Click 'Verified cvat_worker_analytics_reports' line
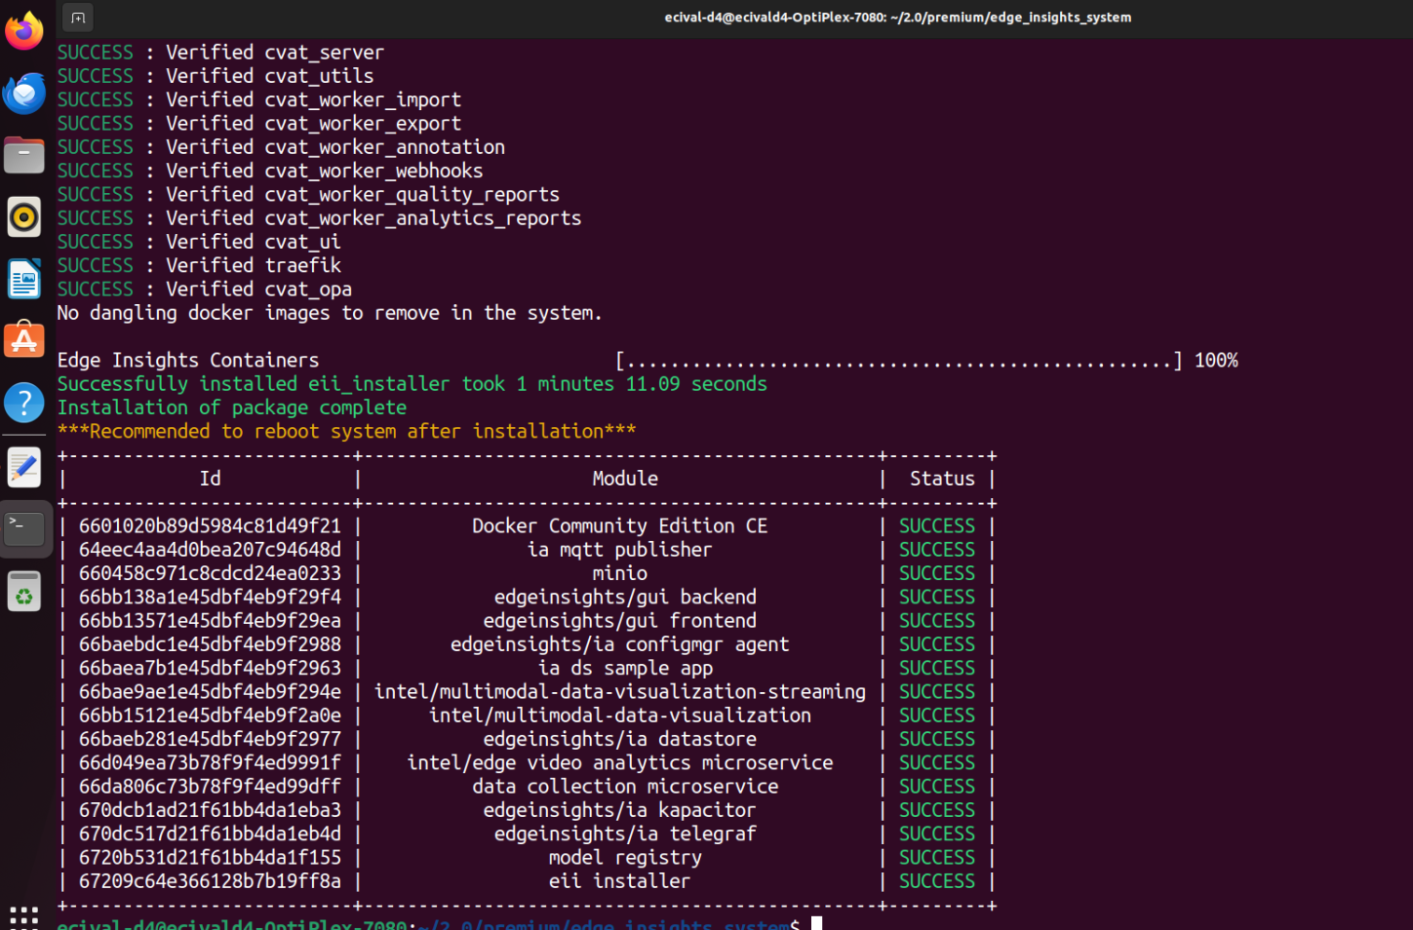Image resolution: width=1413 pixels, height=930 pixels. point(319,218)
